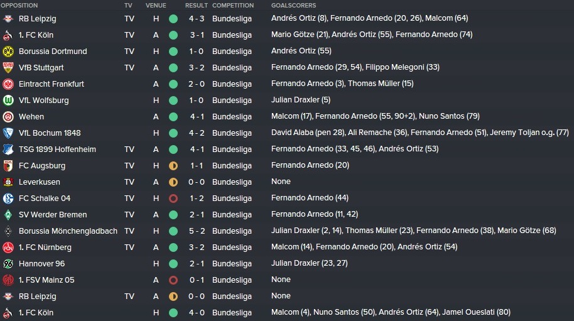Open the 4 - 3 result against RB Leipzig

click(197, 19)
